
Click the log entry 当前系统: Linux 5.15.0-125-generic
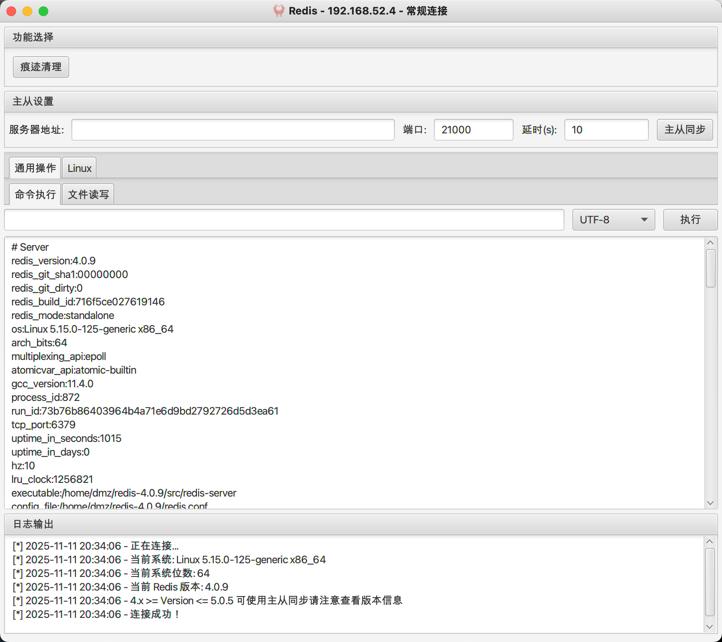[169, 560]
